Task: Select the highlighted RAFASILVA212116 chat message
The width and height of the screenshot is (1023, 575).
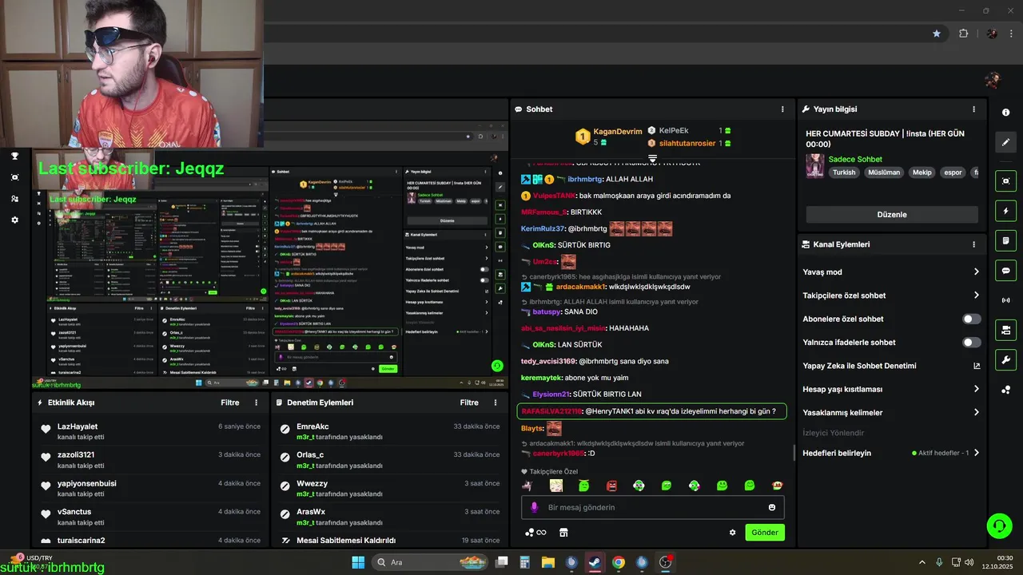Action: [652, 410]
